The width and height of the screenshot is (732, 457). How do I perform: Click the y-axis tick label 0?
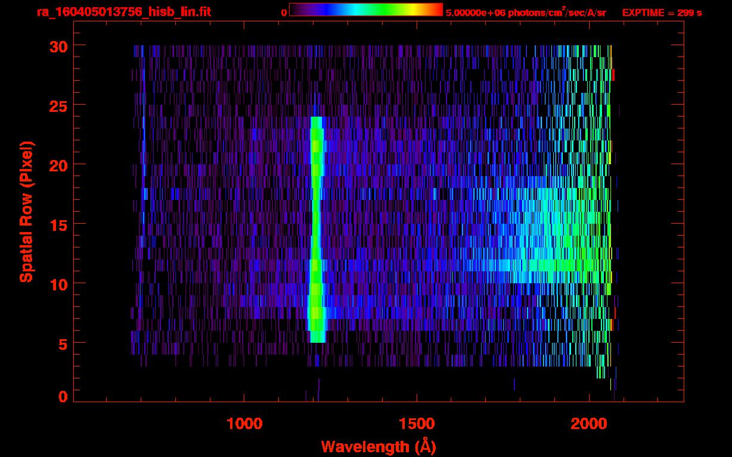pos(63,396)
